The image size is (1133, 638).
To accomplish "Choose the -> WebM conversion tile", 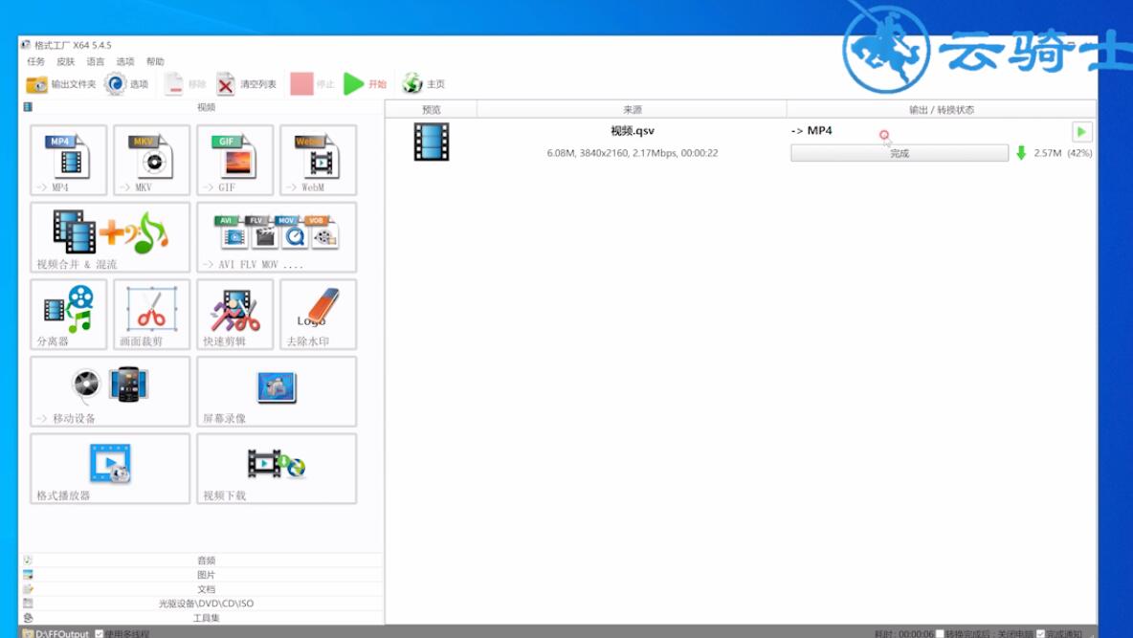I will click(x=318, y=160).
